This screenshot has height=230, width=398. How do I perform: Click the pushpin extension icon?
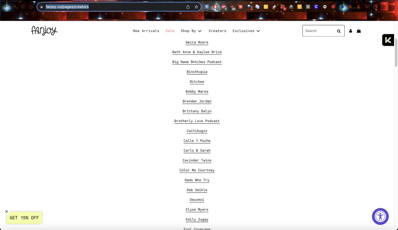point(274,7)
